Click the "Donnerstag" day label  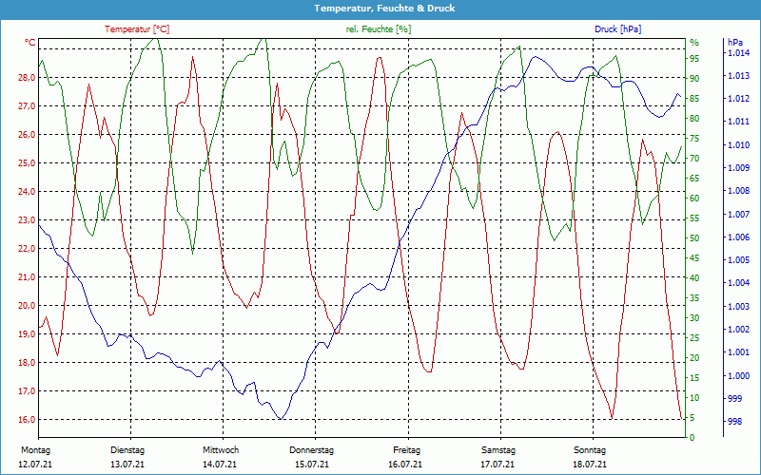click(x=312, y=450)
